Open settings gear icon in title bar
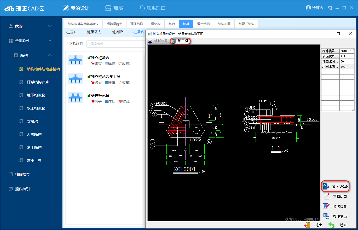 click(330, 8)
